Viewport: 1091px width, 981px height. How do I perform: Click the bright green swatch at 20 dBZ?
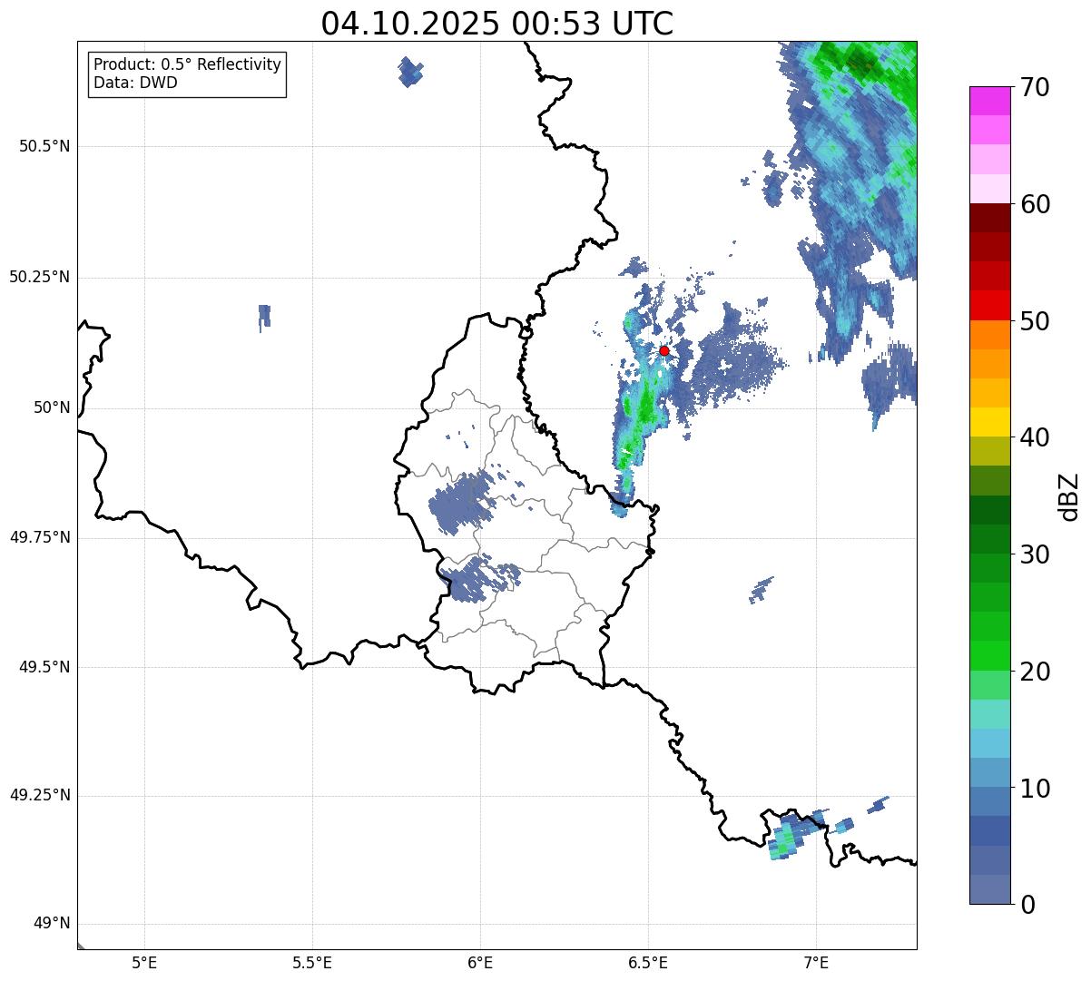point(990,655)
